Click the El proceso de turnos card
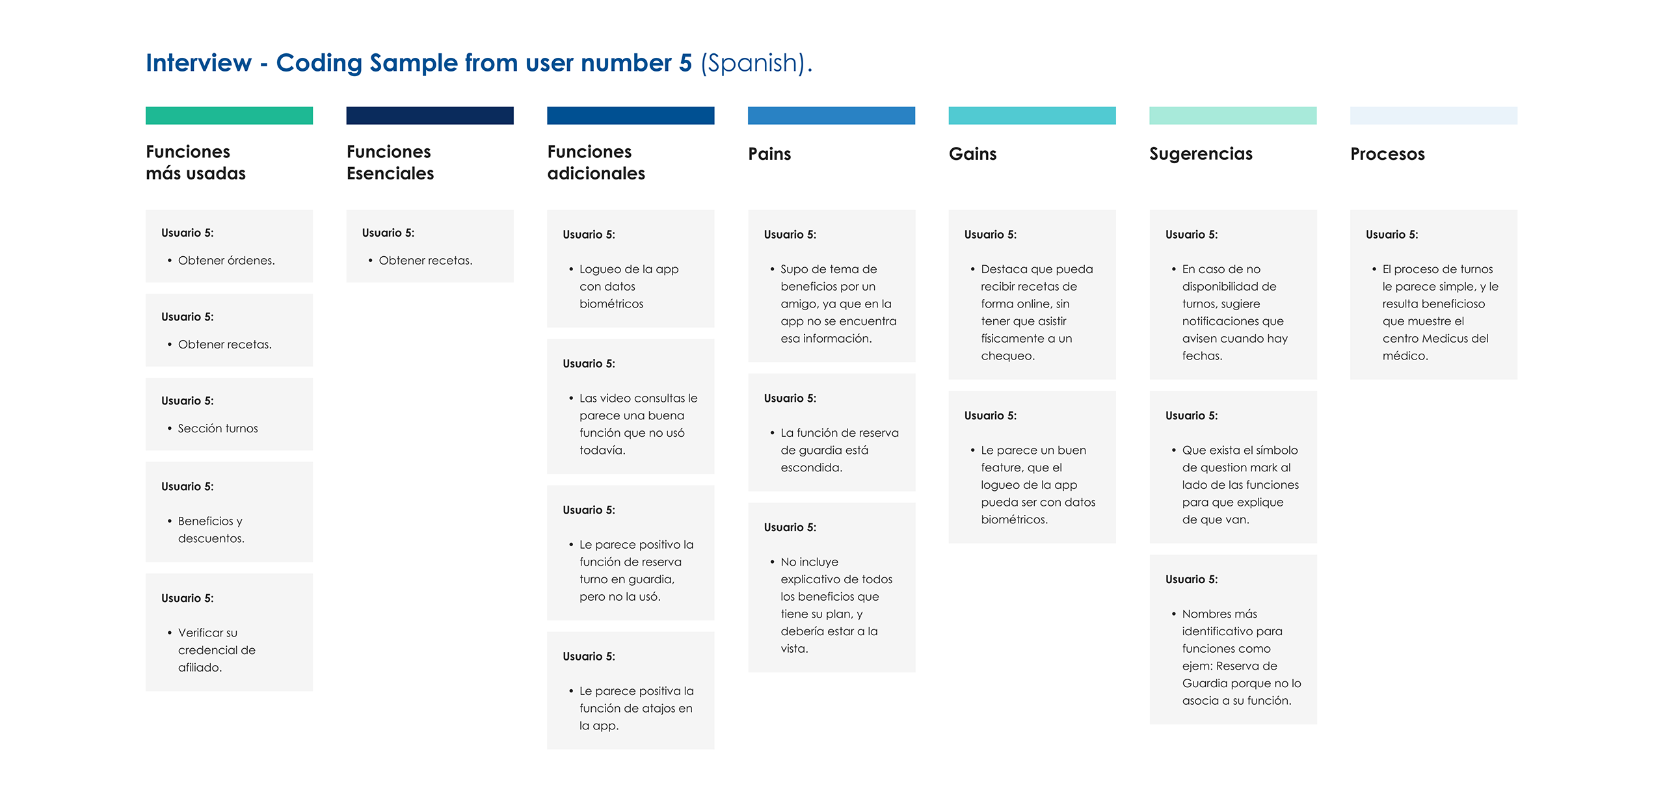The height and width of the screenshot is (799, 1665). [1433, 295]
